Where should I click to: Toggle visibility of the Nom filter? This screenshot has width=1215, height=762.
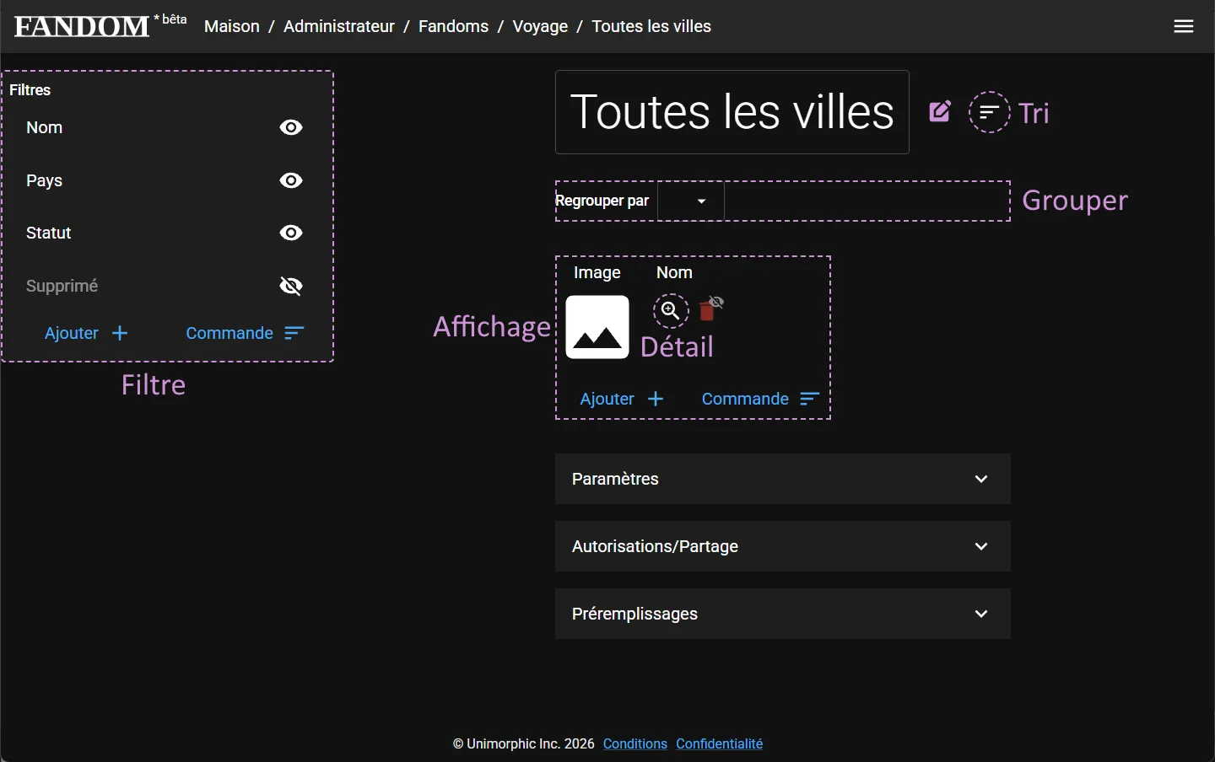[x=291, y=127]
